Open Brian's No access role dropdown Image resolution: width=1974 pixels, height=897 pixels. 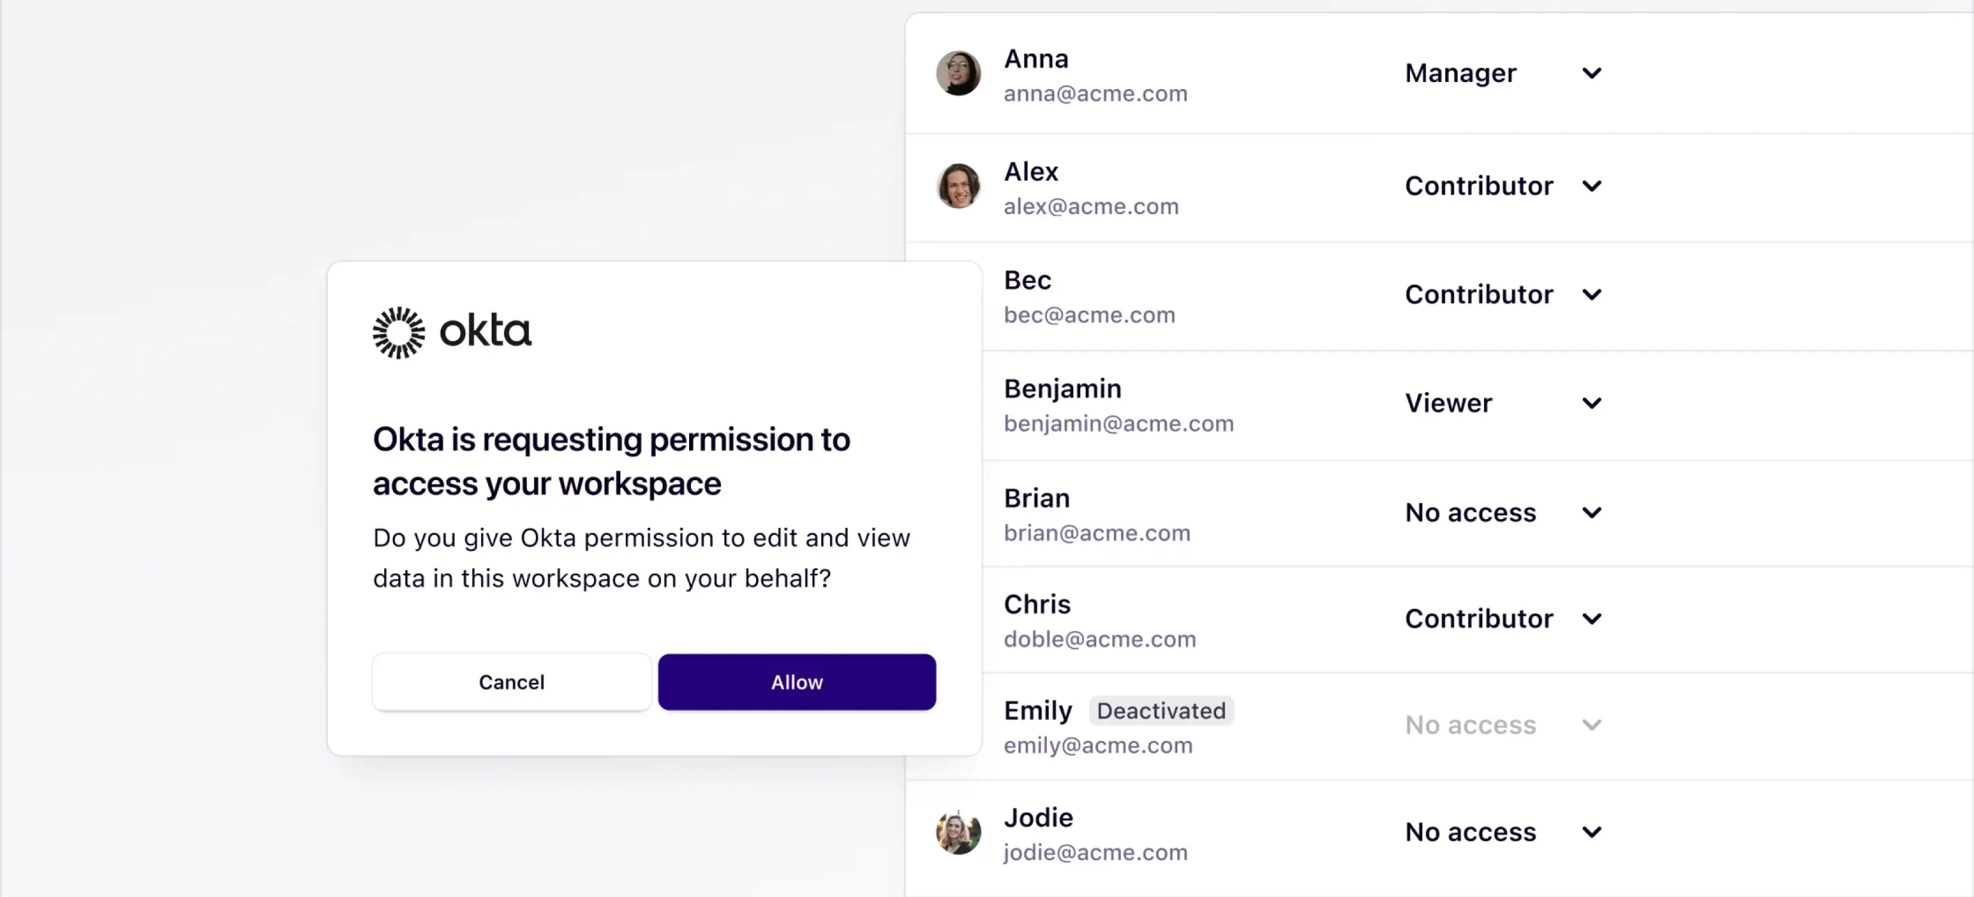1591,512
